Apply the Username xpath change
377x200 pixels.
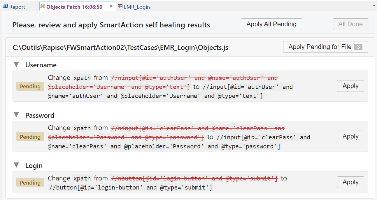350,86
